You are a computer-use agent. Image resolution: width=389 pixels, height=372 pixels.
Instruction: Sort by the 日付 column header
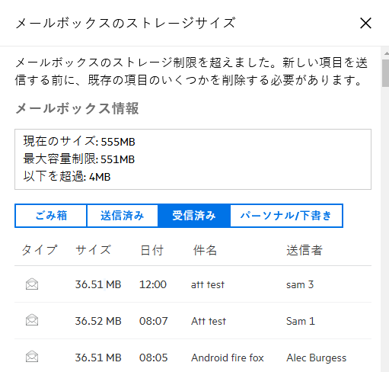pyautogui.click(x=151, y=250)
